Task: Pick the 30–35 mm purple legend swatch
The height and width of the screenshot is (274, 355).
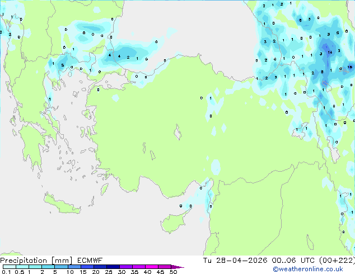Action: 125,267
